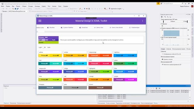The image size is (194, 109).
Task: Click the restart debugging icon
Action: pos(89,9)
